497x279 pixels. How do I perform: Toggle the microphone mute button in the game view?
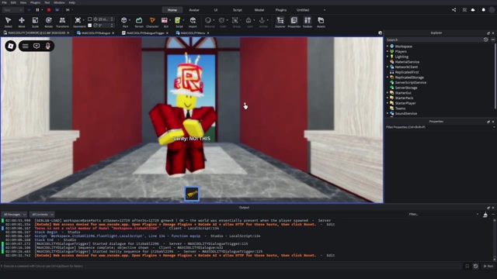click(x=48, y=46)
